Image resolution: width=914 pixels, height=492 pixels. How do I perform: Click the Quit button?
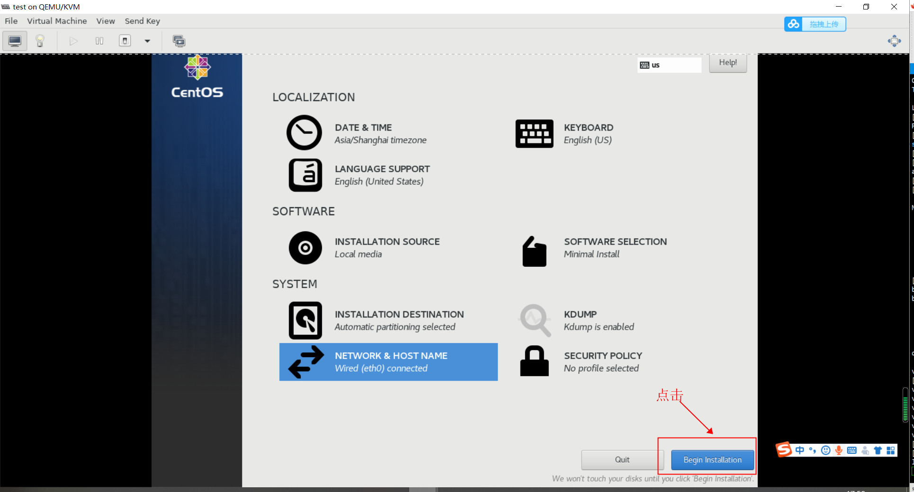(x=622, y=460)
